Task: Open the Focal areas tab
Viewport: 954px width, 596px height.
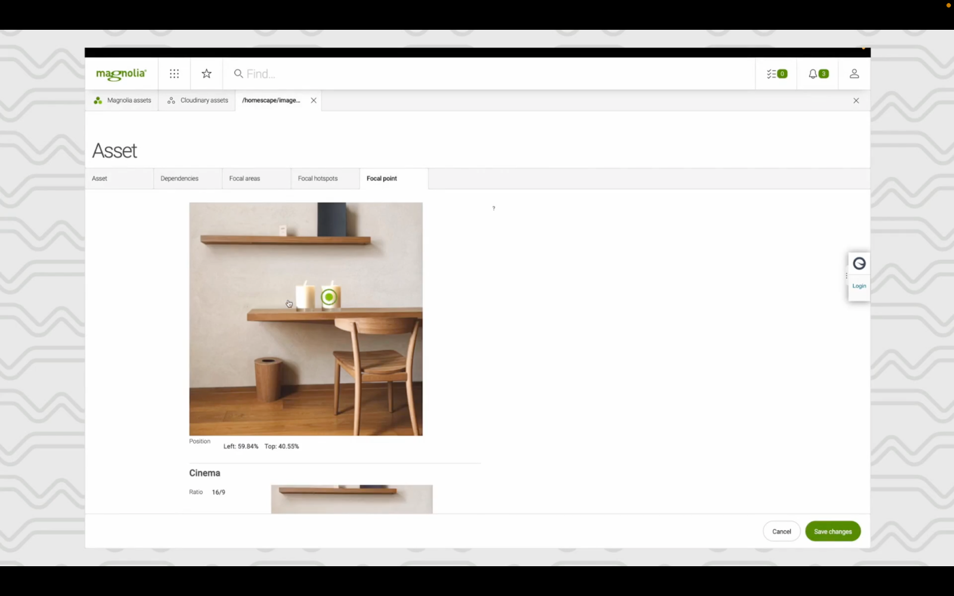Action: point(244,179)
